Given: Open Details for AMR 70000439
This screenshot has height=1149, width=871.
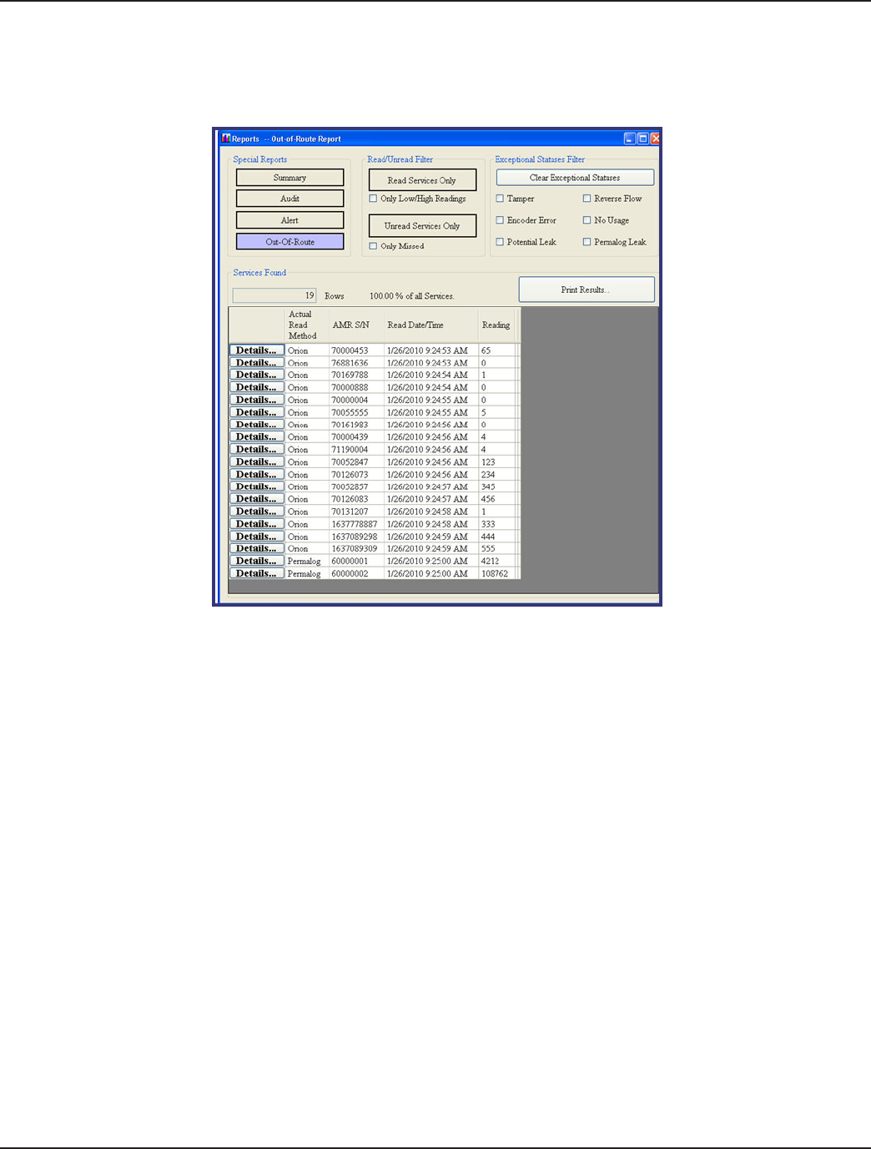Looking at the screenshot, I should pyautogui.click(x=257, y=437).
